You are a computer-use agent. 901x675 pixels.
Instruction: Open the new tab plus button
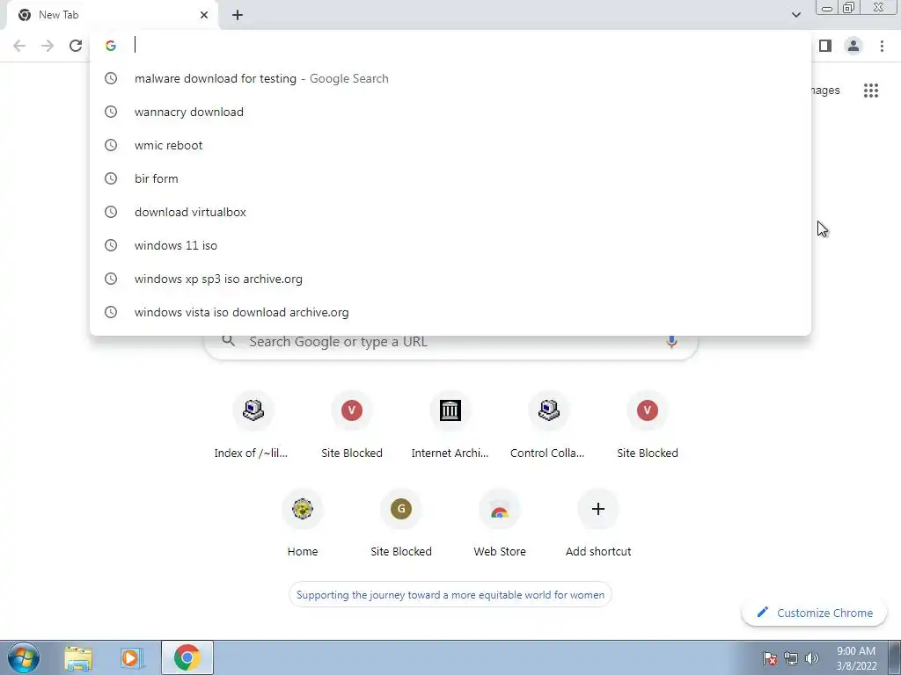click(x=238, y=15)
